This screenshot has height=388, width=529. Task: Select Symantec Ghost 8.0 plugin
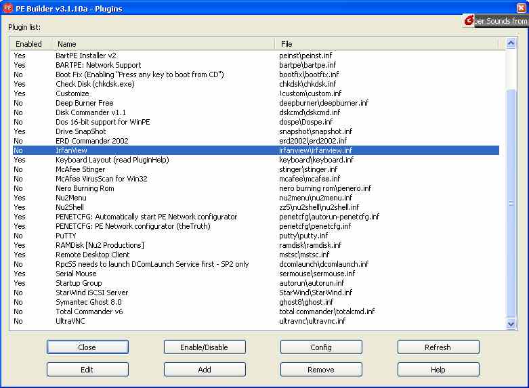[256, 302]
